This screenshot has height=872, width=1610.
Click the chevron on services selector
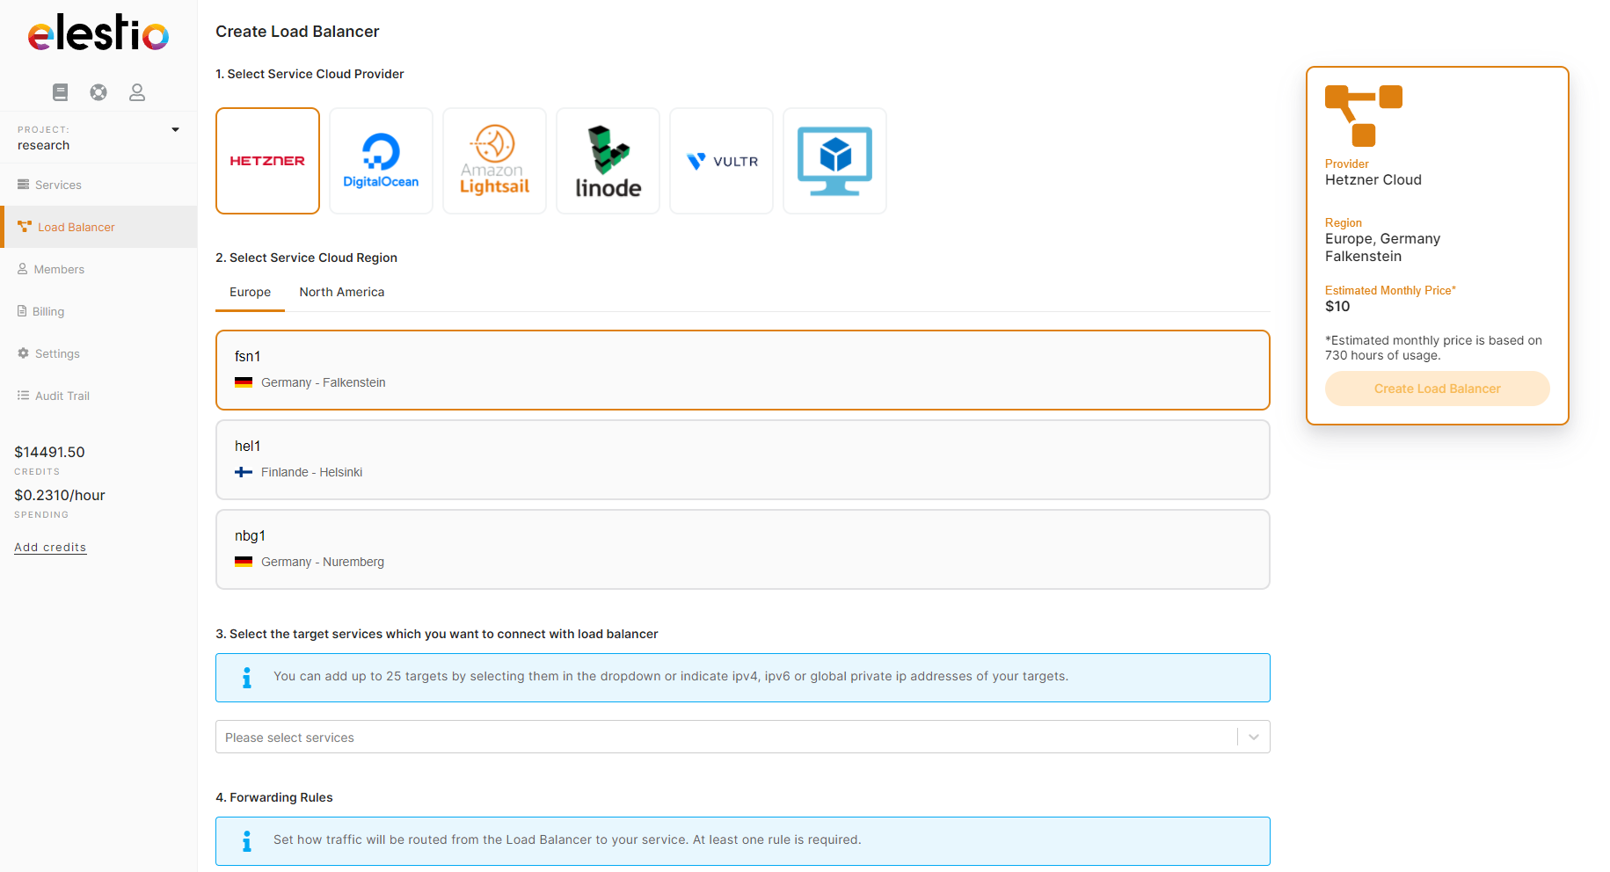coord(1254,738)
